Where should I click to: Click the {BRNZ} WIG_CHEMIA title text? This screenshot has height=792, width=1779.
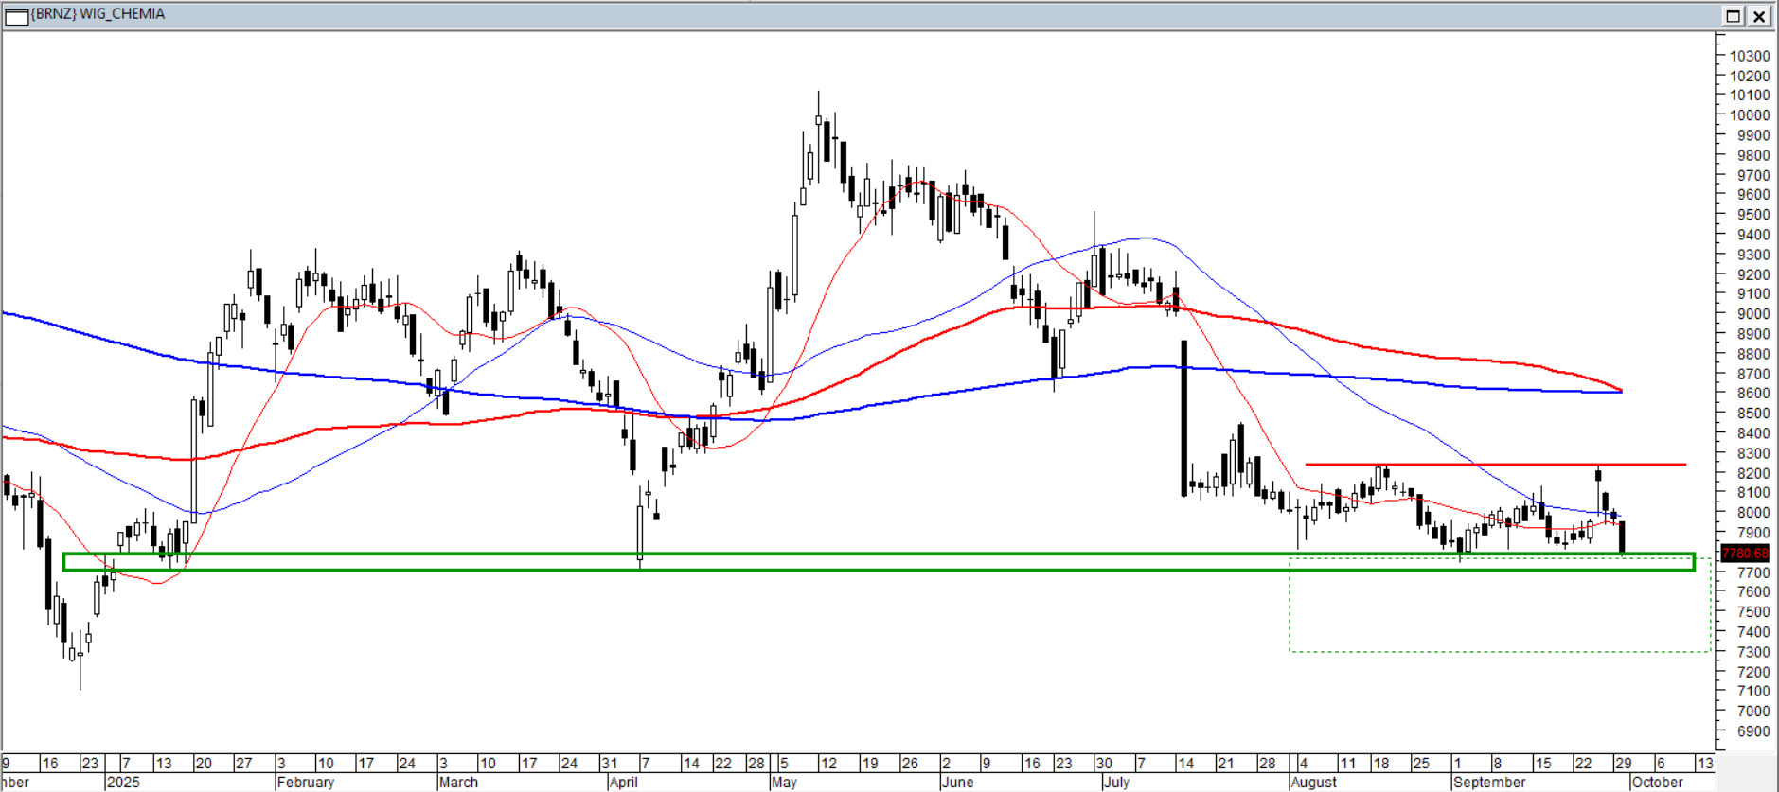98,14
